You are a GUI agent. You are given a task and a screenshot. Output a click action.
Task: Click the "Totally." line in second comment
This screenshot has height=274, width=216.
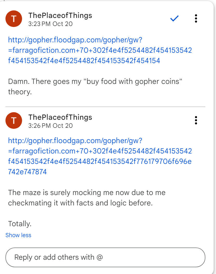(x=20, y=224)
